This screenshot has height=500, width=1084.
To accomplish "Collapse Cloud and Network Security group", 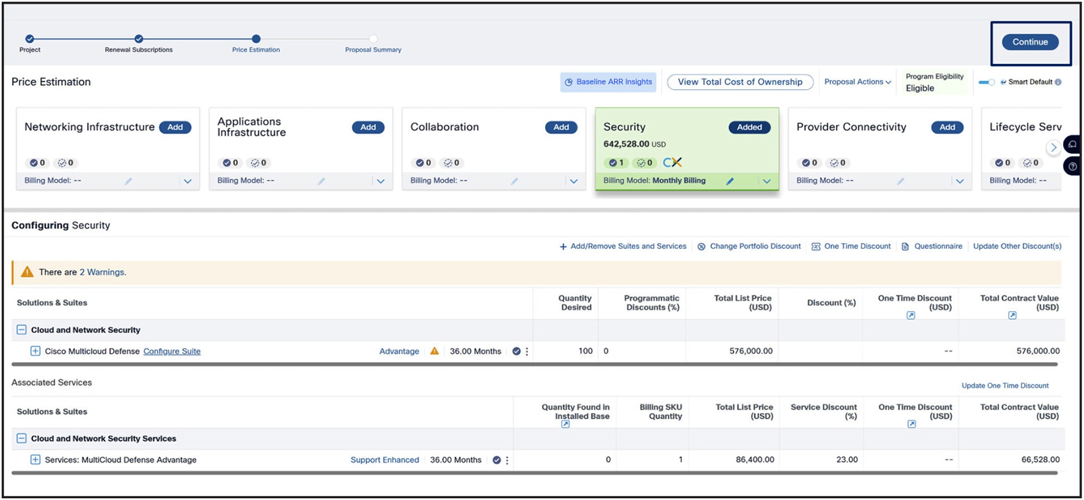I will click(x=21, y=330).
